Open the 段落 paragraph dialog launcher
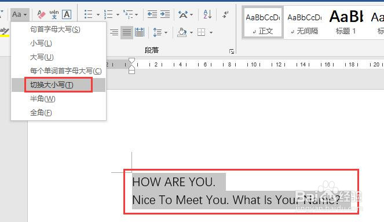The height and width of the screenshot is (222, 384). [x=232, y=51]
